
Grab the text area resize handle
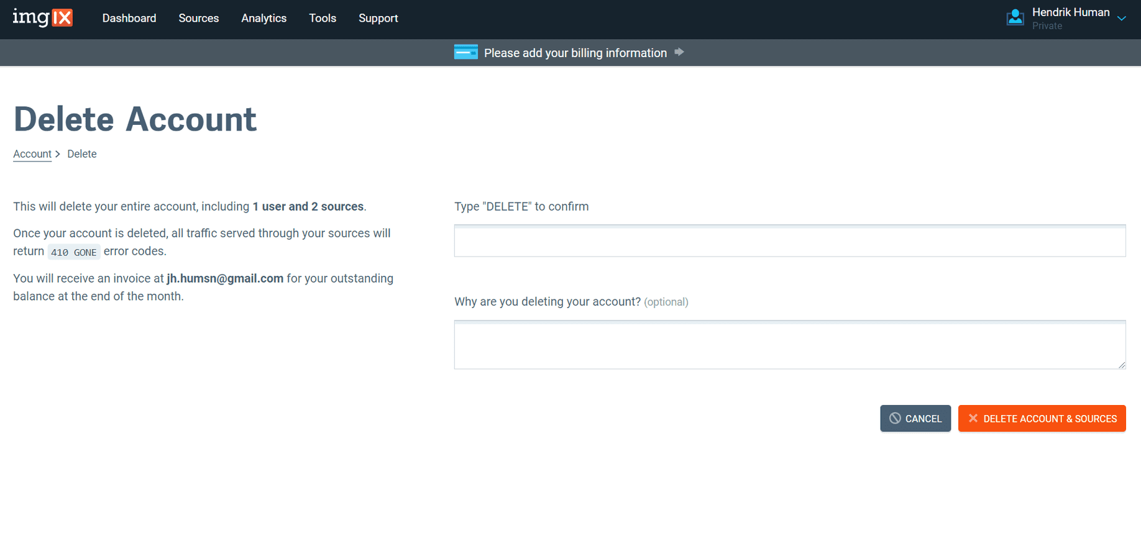1122,365
